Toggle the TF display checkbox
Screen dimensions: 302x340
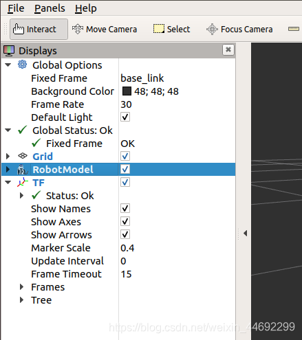click(x=125, y=183)
